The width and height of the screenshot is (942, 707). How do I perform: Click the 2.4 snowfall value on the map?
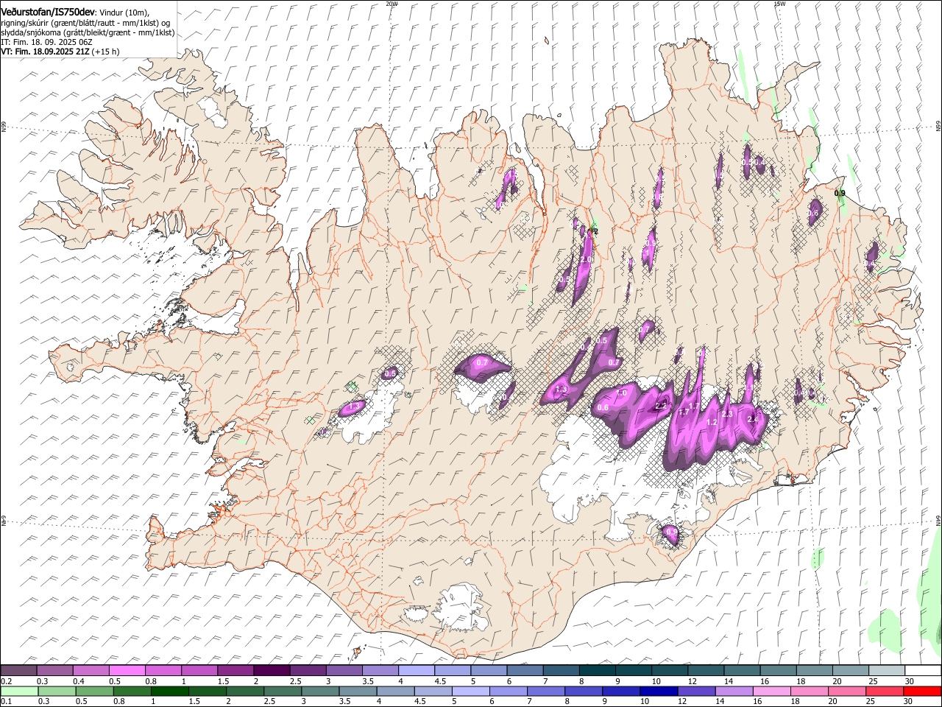(753, 419)
